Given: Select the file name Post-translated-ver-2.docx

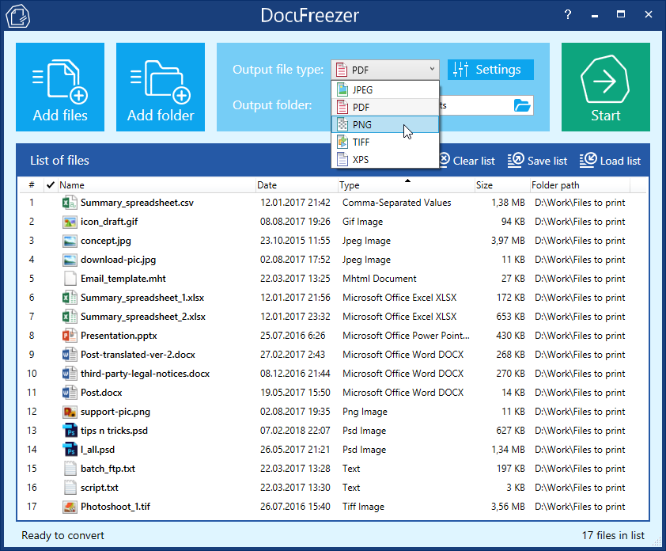Looking at the screenshot, I should pos(138,355).
